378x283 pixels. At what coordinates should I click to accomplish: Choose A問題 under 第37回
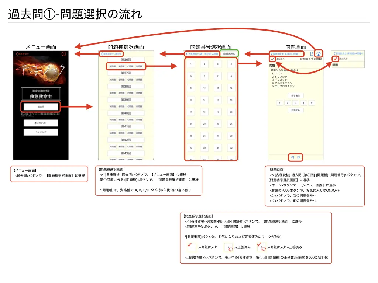[113, 80]
